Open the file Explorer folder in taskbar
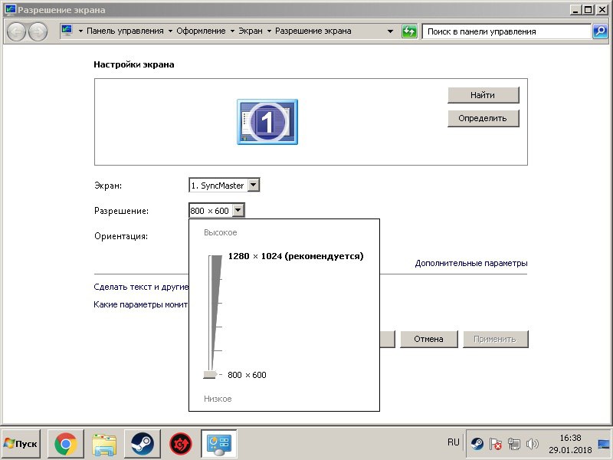The image size is (613, 460). point(103,443)
